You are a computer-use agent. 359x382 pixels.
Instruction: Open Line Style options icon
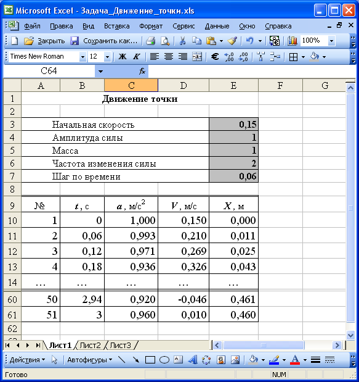pyautogui.click(x=315, y=360)
